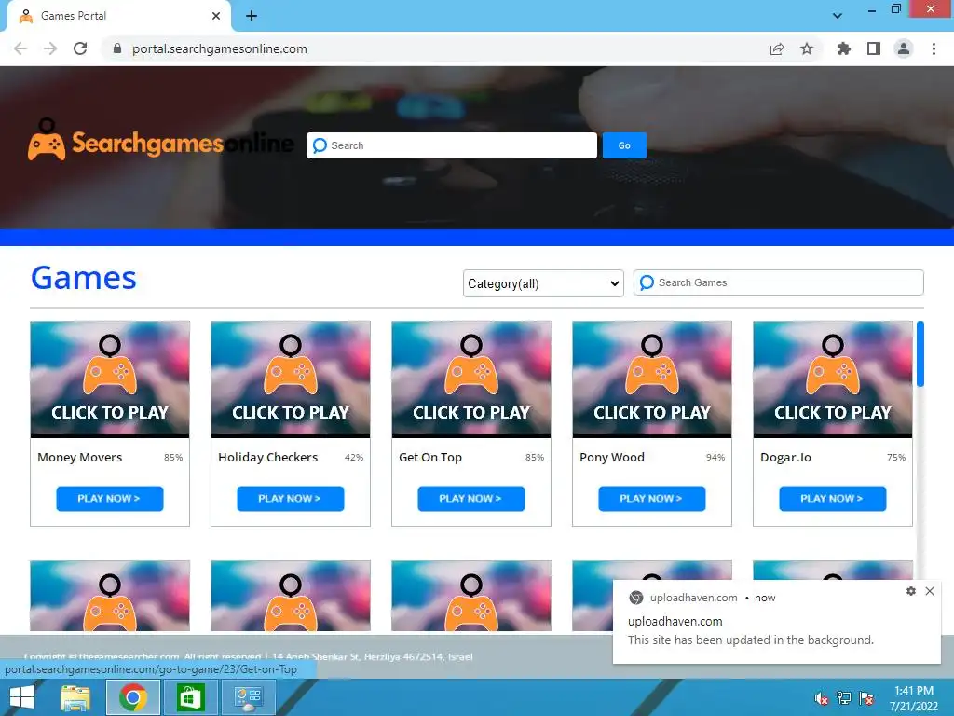Screen dimensions: 954x716
Task: Open the Windows Start menu
Action: 22,697
